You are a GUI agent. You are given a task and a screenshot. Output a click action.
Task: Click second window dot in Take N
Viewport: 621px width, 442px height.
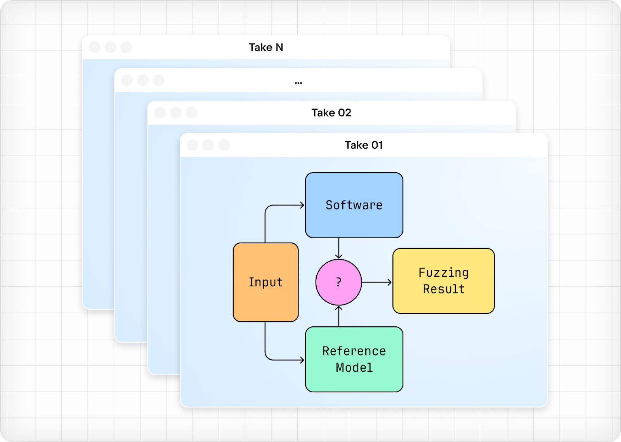[111, 47]
